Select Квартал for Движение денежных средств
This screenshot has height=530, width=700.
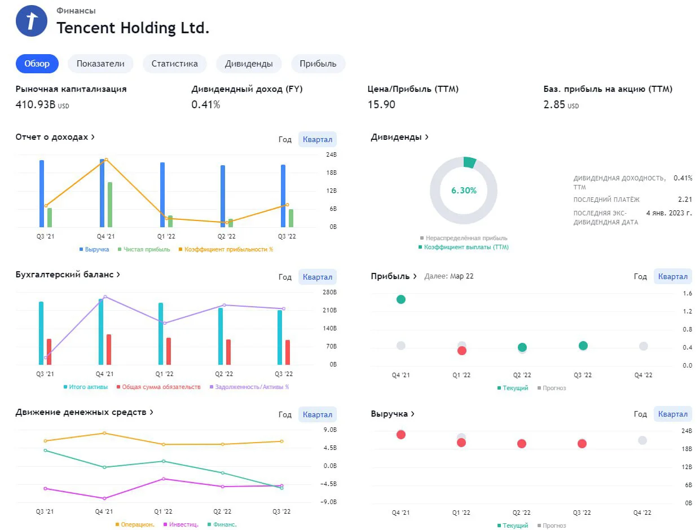click(318, 414)
